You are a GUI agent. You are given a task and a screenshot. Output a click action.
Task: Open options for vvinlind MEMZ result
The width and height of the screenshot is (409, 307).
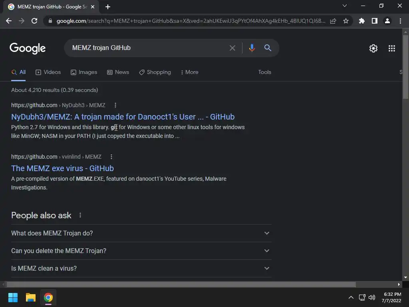pos(111,157)
